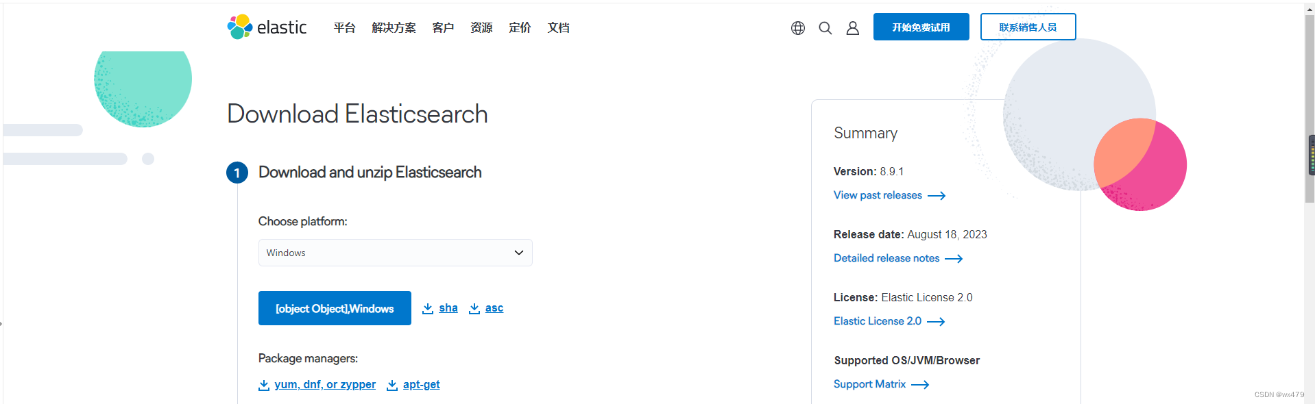1315x404 pixels.
Task: Expand the platform combo box chevron
Action: (x=519, y=253)
